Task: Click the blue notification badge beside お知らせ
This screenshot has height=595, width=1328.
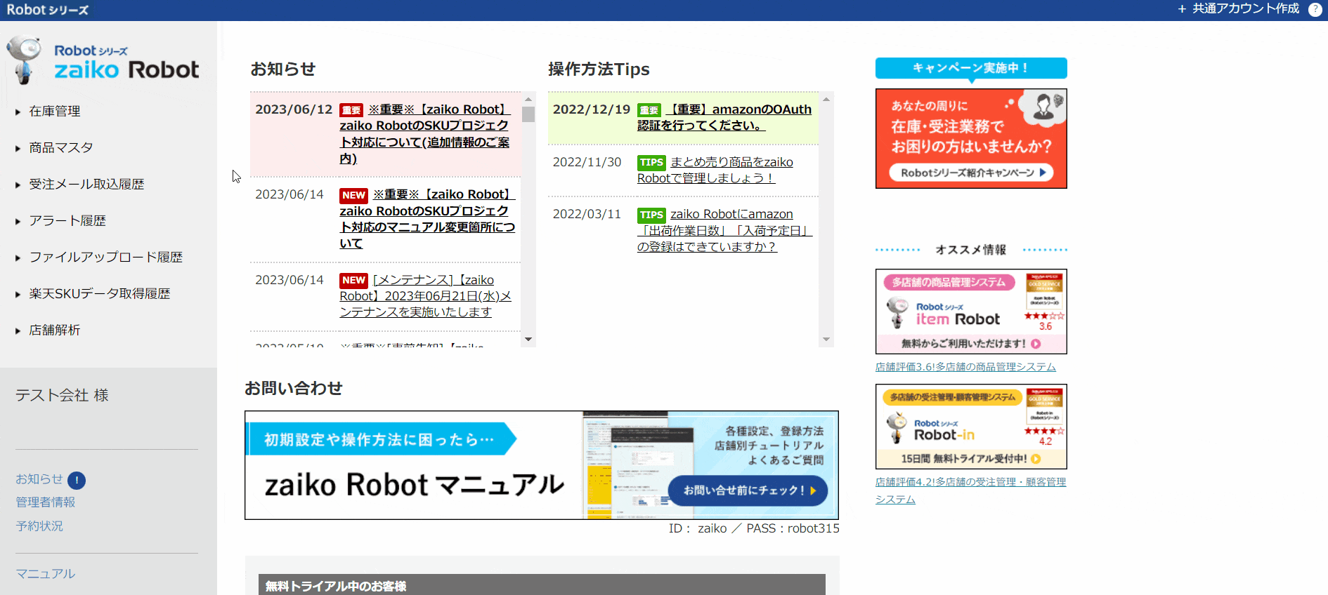Action: pyautogui.click(x=77, y=480)
